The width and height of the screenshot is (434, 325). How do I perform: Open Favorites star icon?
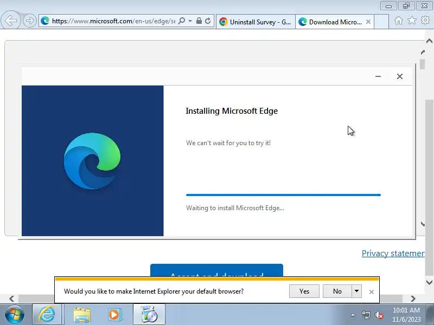click(x=412, y=20)
